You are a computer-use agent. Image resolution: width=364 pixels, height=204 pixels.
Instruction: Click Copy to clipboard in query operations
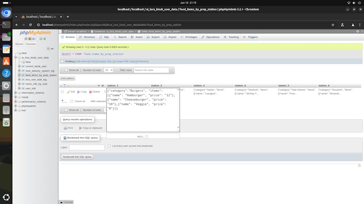pyautogui.click(x=91, y=128)
